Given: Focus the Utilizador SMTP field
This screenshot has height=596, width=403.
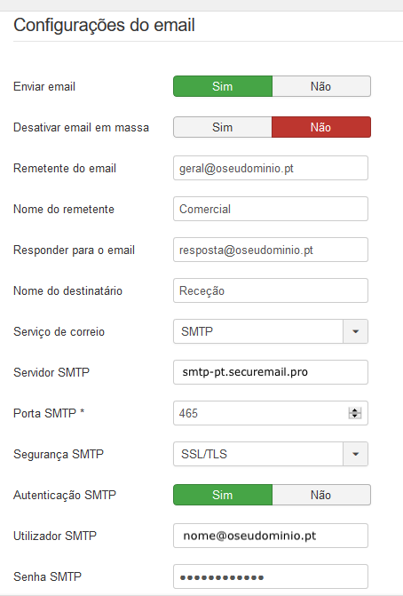Looking at the screenshot, I should 271,536.
